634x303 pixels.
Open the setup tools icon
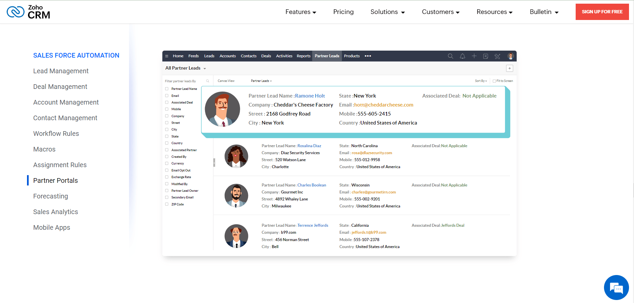point(497,56)
